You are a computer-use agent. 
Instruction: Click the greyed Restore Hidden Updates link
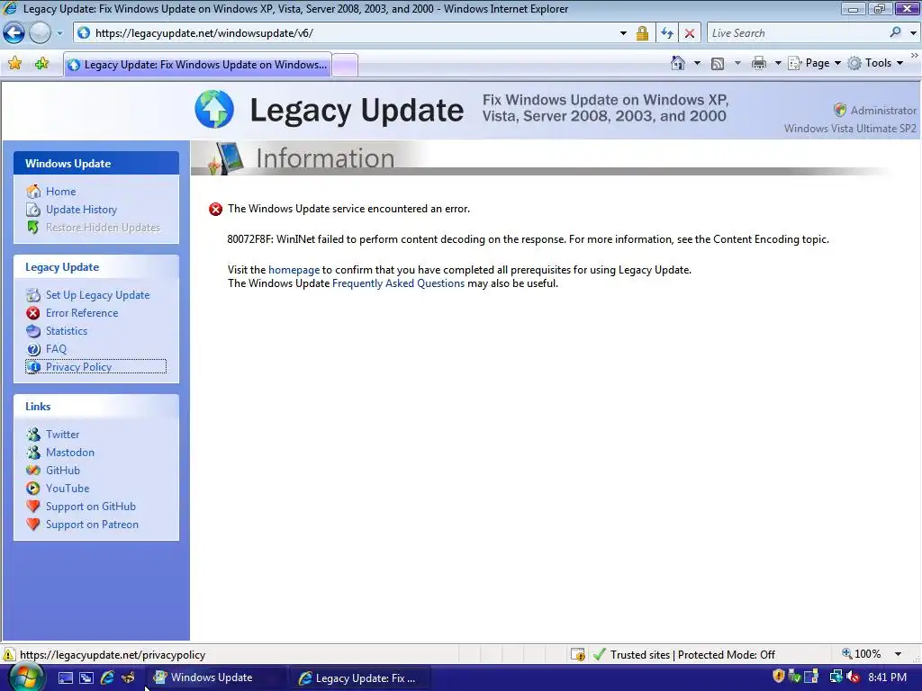[x=103, y=228]
